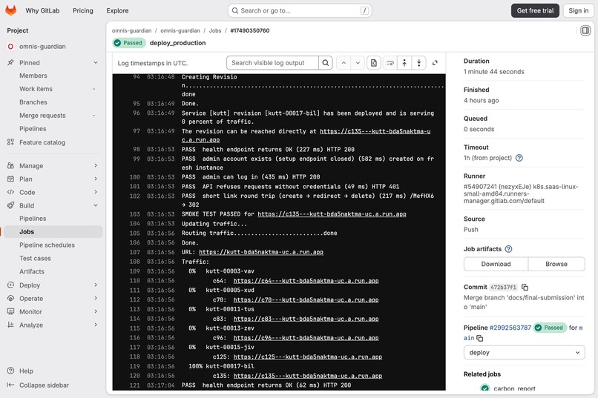The width and height of the screenshot is (598, 398).
Task: Click Job artifacts help icon
Action: [508, 249]
